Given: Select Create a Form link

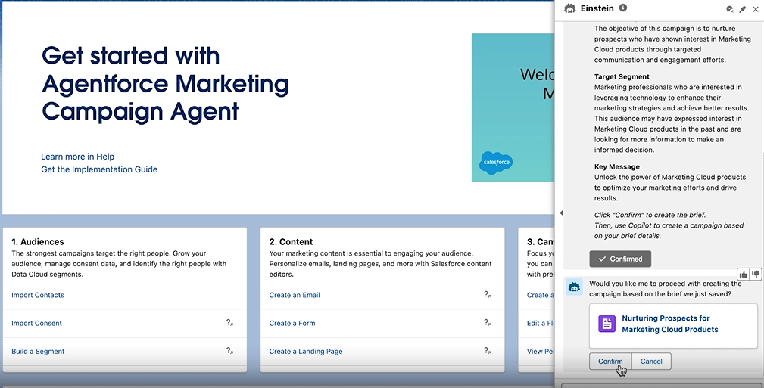Looking at the screenshot, I should (x=292, y=323).
